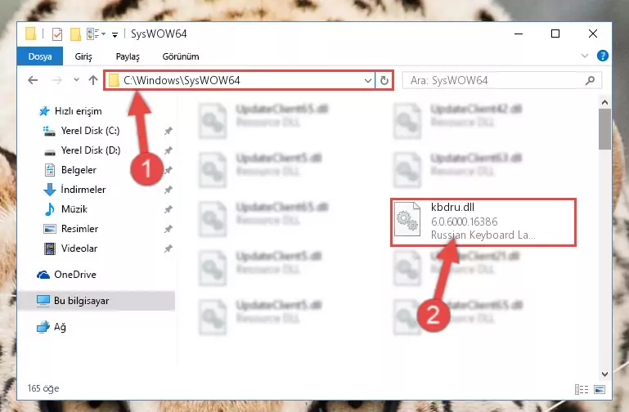Expand the address bar history dropdown

(x=367, y=81)
